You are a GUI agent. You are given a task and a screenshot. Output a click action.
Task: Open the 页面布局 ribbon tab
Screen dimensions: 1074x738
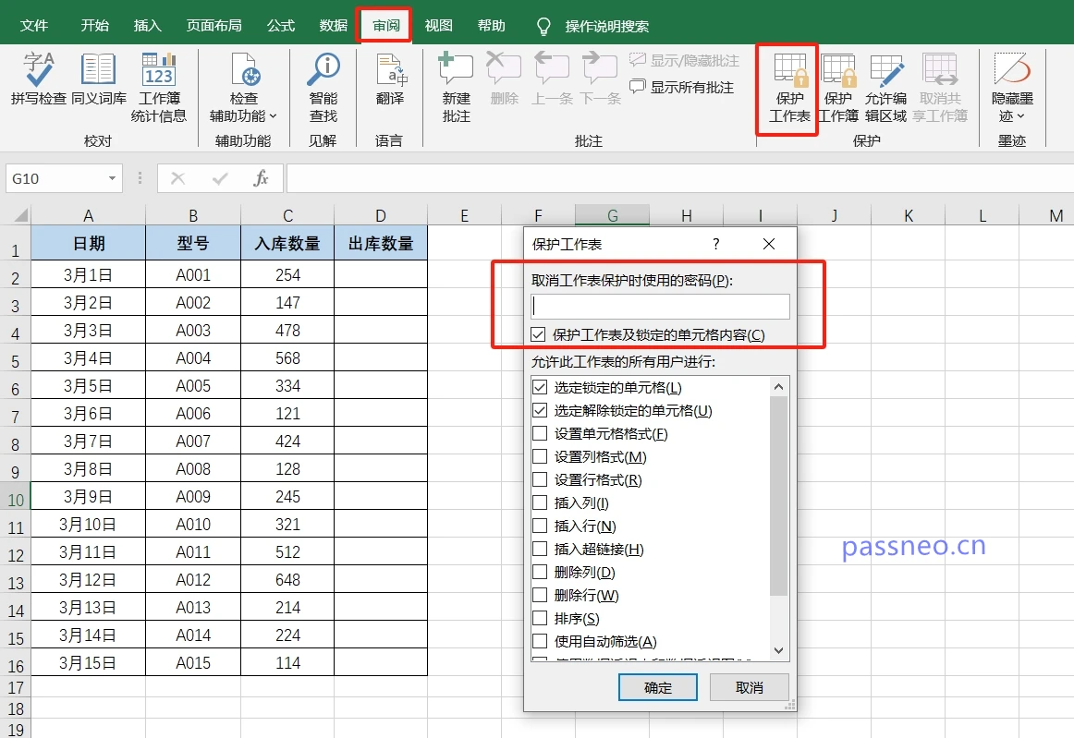tap(214, 25)
